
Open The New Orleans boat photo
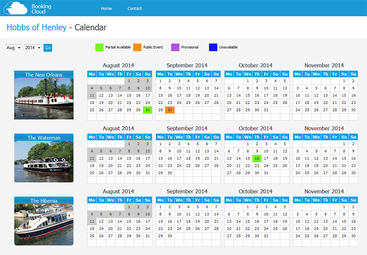[44, 99]
